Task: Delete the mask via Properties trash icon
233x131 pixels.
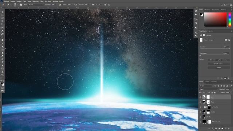Action: (229, 78)
